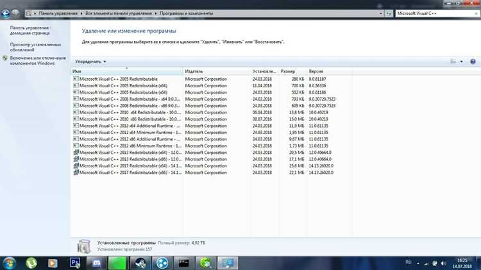Click Программы и компоненты breadcrumb
481x270 pixels.
186,13
